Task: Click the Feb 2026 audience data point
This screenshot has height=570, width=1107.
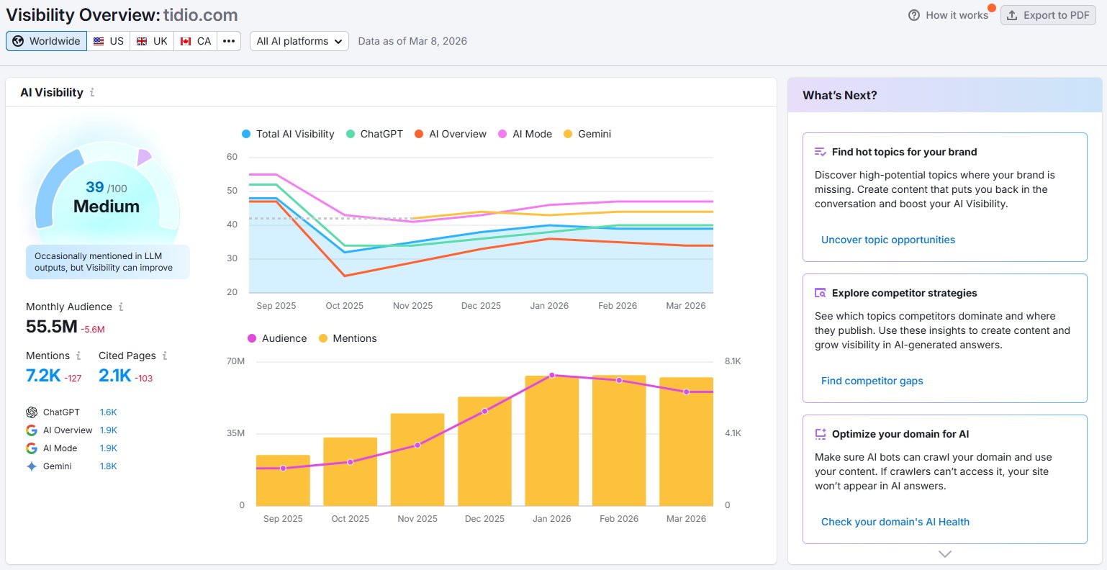Action: point(619,380)
